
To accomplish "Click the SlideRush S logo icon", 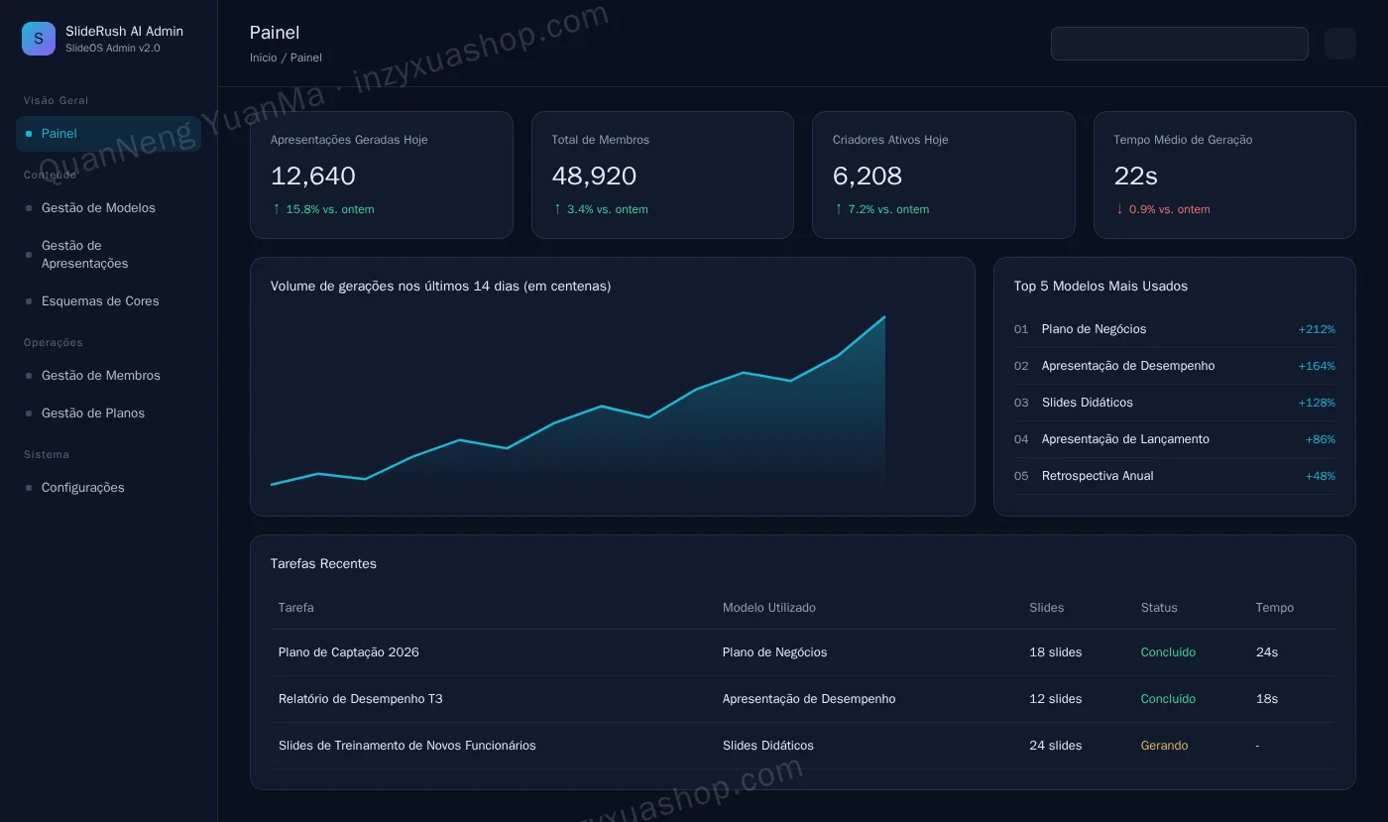I will click(x=39, y=39).
